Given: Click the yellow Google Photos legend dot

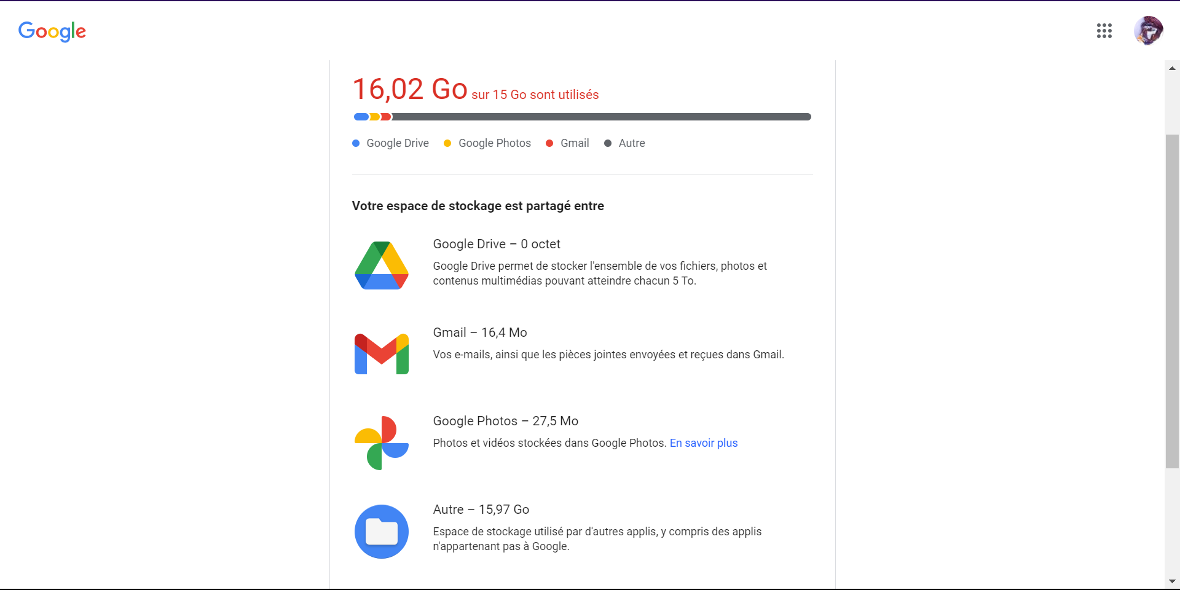Looking at the screenshot, I should 447,143.
